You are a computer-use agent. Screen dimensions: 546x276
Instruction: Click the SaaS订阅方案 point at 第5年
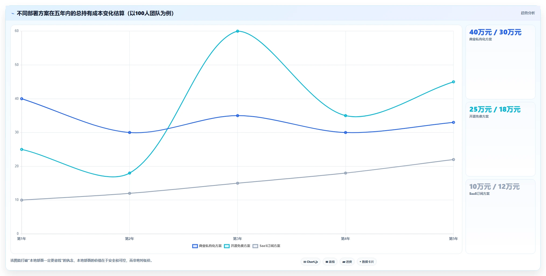pos(453,160)
